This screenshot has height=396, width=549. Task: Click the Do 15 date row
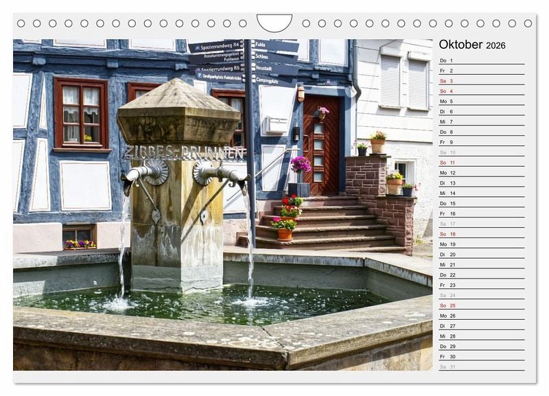(x=481, y=203)
